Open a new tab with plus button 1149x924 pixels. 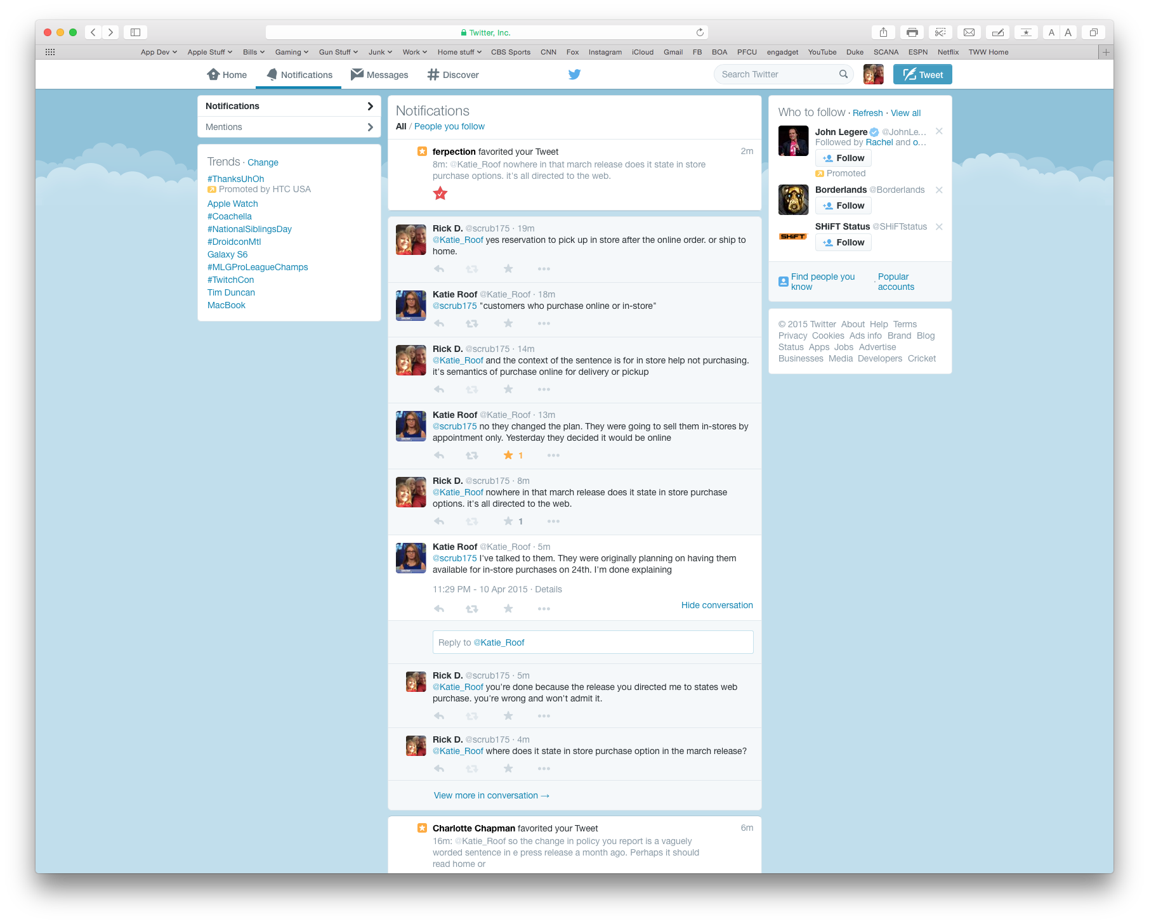(x=1106, y=52)
